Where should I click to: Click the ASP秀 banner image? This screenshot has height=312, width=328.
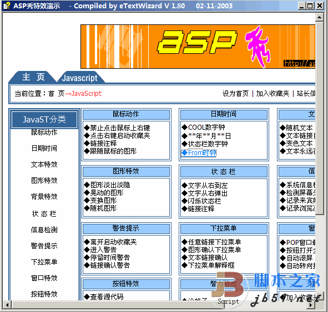[x=198, y=47]
